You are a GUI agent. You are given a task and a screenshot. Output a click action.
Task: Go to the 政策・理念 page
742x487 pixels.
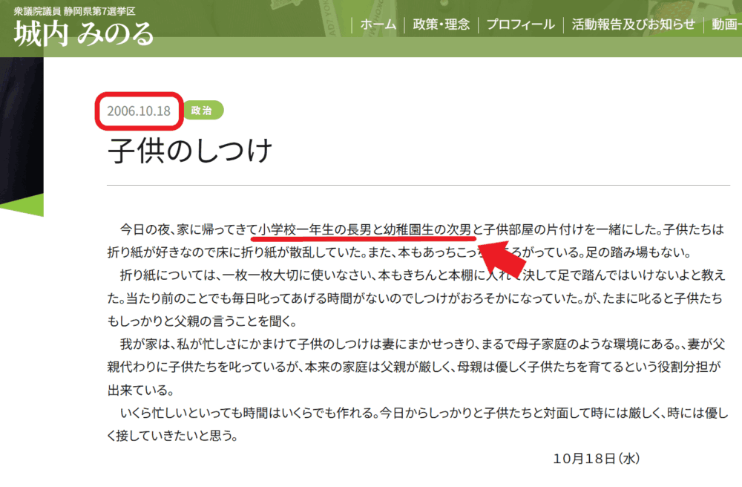pos(441,24)
